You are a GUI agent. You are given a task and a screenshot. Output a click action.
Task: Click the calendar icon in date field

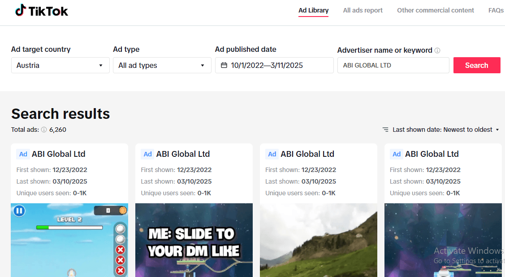coord(224,66)
